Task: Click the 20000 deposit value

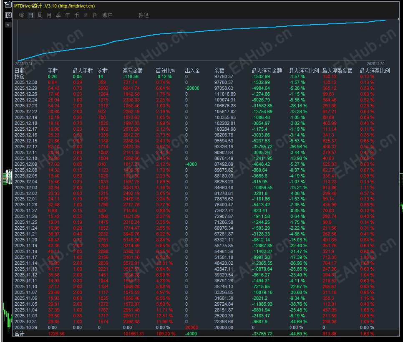Action: (x=191, y=327)
